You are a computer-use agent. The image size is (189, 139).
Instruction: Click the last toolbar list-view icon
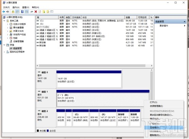pyautogui.click(x=52, y=12)
